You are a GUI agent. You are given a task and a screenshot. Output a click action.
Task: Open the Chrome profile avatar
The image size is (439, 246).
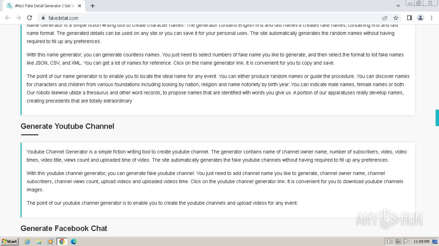tap(420, 18)
